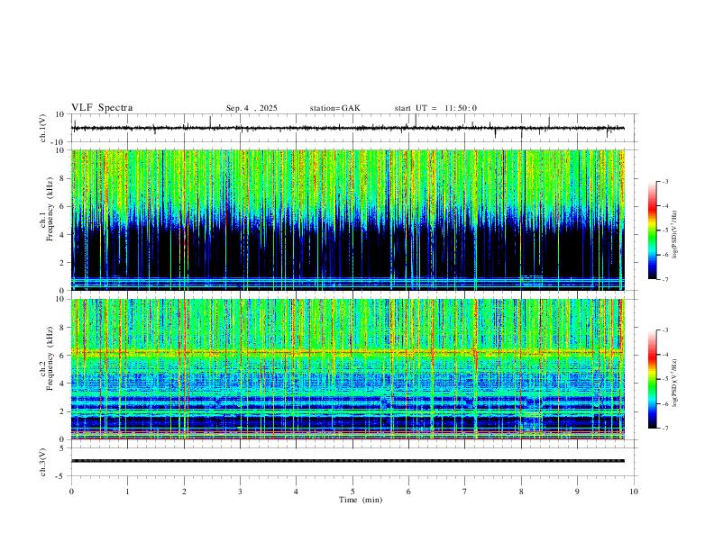Click the "start UT = 11:50:0" header text
This screenshot has height=551, width=714.
click(435, 108)
